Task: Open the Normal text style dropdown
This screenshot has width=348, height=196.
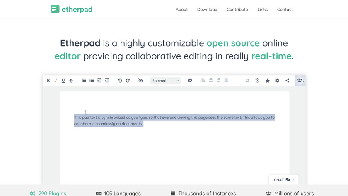Action: click(165, 81)
